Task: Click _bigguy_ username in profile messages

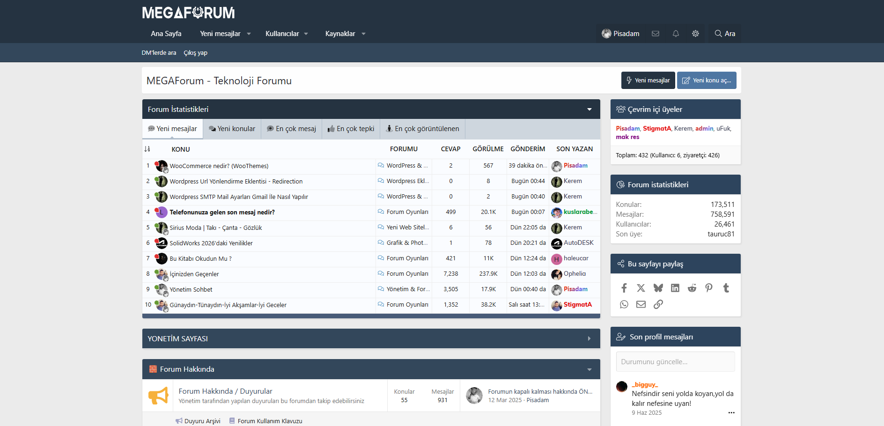Action: tap(645, 385)
